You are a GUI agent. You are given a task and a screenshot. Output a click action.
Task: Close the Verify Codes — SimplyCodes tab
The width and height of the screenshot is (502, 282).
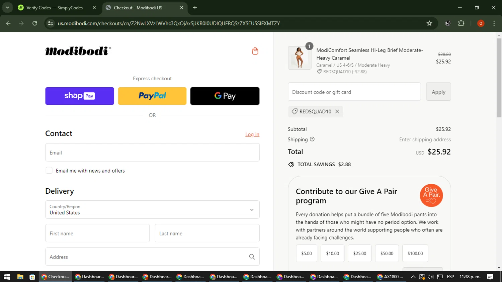pyautogui.click(x=94, y=8)
